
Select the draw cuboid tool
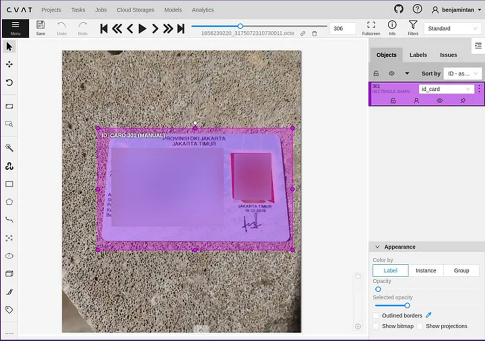[x=9, y=274]
